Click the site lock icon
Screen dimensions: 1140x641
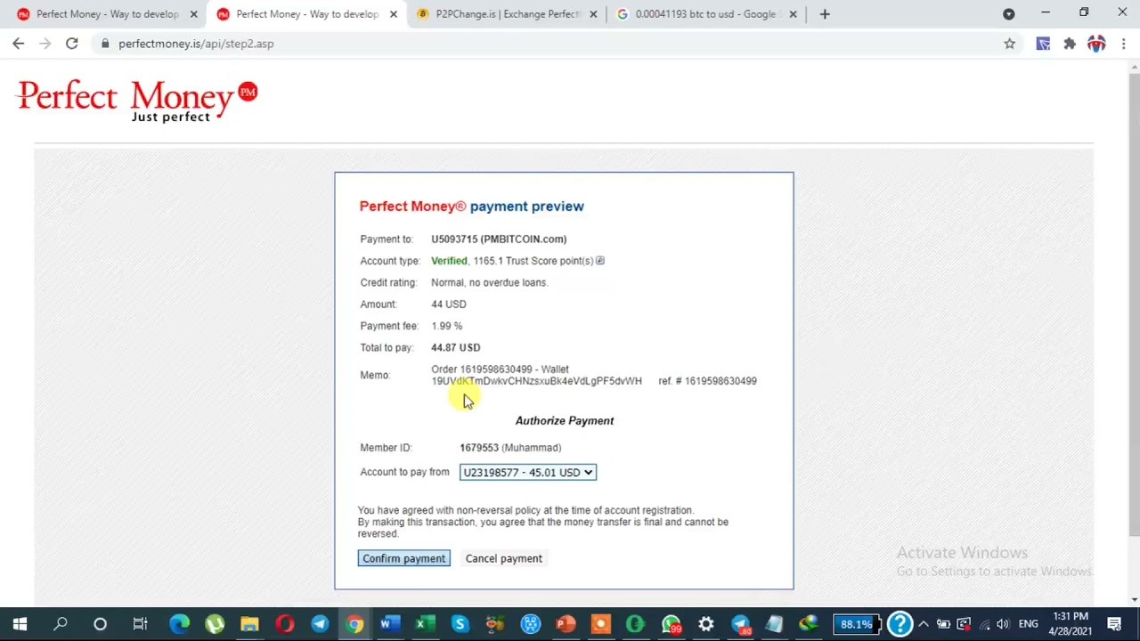click(105, 44)
